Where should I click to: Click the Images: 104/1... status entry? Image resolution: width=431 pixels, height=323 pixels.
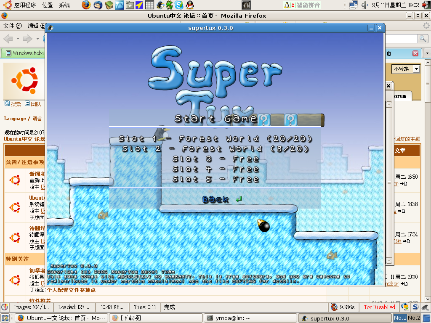coord(31,307)
